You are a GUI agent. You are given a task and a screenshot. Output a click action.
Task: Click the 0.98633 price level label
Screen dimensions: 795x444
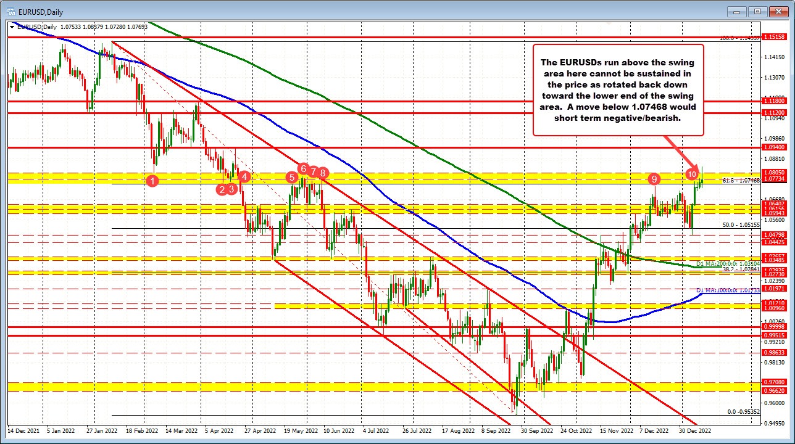coord(774,352)
